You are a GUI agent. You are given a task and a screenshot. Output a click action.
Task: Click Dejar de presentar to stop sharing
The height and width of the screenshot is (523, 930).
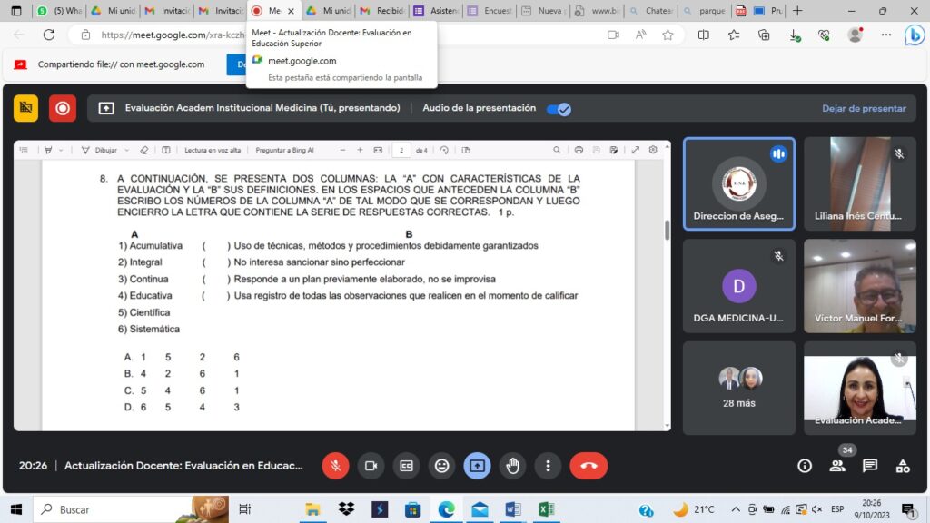[864, 109]
